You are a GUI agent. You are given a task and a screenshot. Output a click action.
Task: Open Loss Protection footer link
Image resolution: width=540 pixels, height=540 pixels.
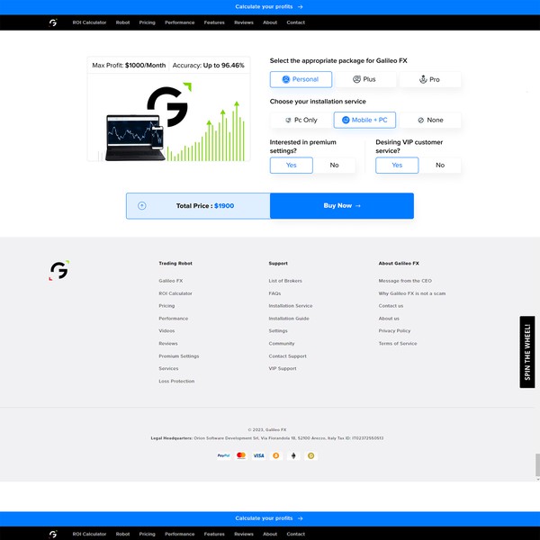pyautogui.click(x=176, y=382)
